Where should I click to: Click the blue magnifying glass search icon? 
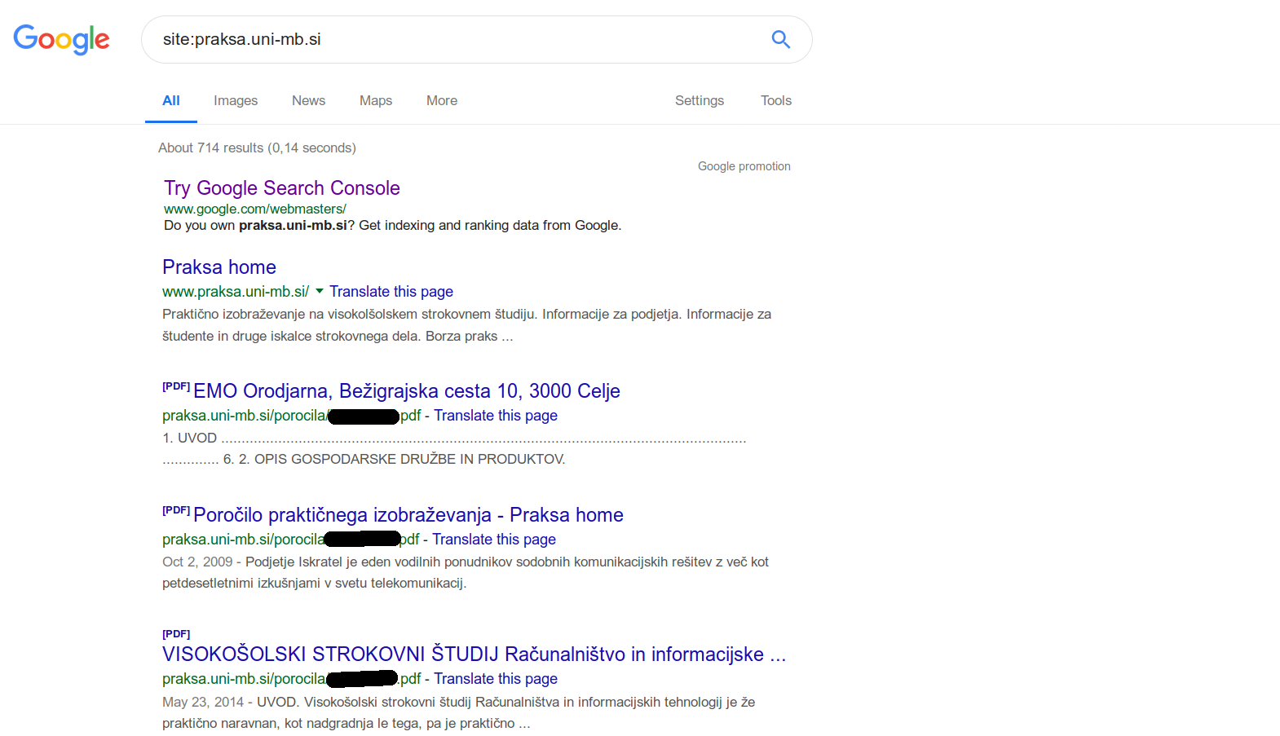pos(780,39)
